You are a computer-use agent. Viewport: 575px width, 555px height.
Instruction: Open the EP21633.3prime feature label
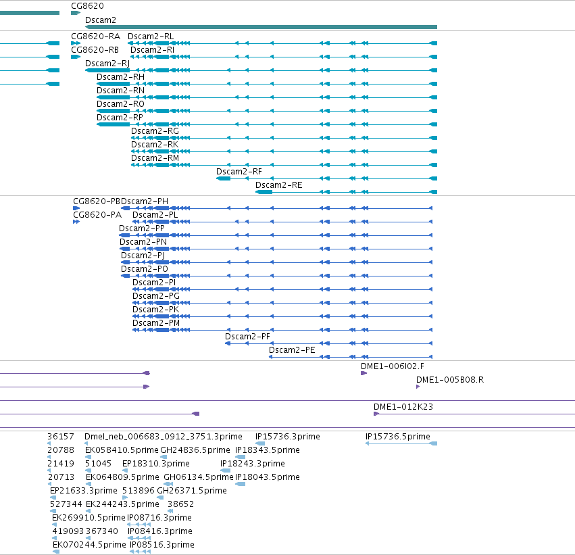(x=84, y=491)
